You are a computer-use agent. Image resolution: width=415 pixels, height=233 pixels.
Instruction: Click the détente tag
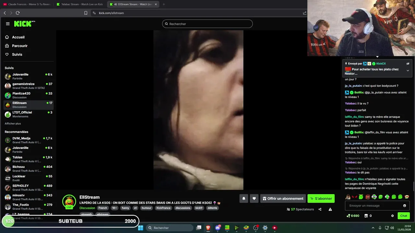pos(212,208)
